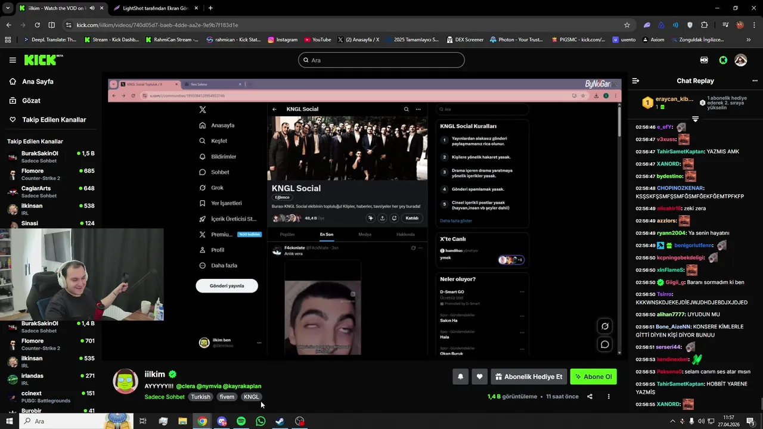763x429 pixels.
Task: Click the Abonelik Hediye Et button
Action: click(529, 377)
